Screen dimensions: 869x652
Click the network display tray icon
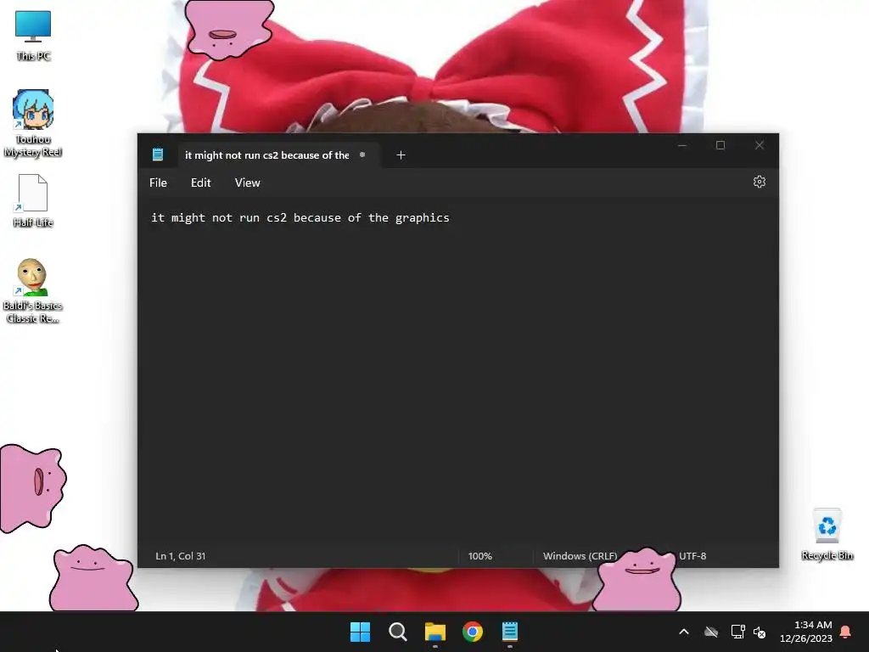pyautogui.click(x=737, y=632)
